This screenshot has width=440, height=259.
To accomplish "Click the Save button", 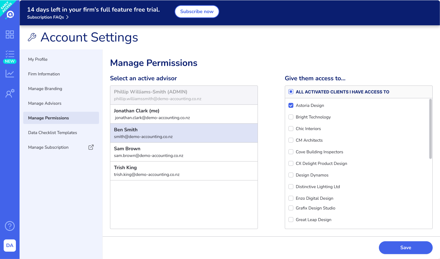I will (405, 248).
